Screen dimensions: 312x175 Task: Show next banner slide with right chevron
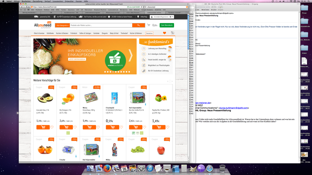point(130,55)
